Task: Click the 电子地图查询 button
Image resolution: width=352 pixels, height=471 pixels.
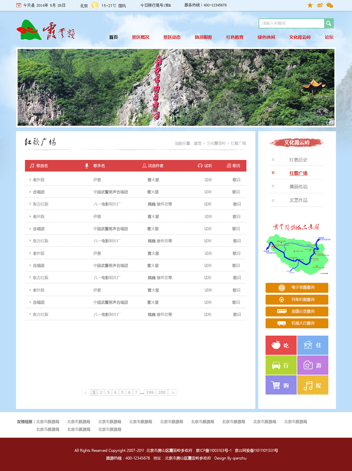Action: coord(297,288)
